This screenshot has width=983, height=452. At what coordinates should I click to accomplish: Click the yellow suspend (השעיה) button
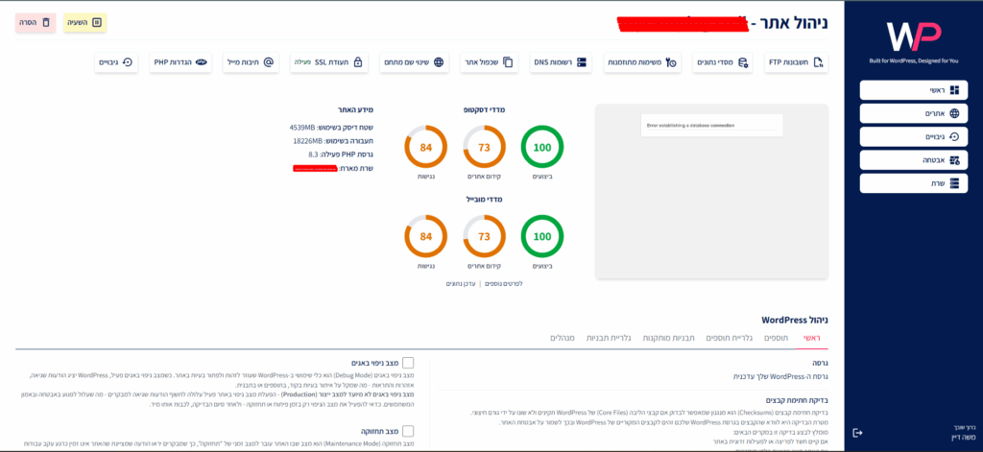coord(84,23)
